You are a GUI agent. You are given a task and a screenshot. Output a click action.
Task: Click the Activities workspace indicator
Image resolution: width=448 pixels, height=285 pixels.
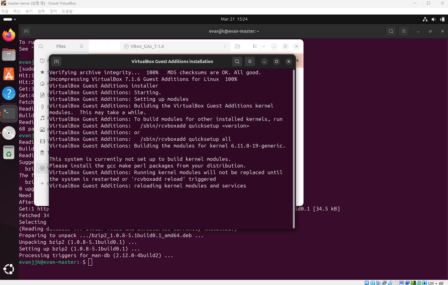9,19
